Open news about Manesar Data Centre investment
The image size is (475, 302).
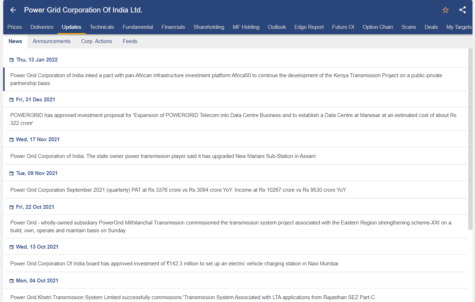pyautogui.click(x=235, y=119)
